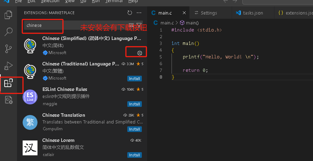Viewport: 313px width, 161px height.
Task: Click the 3.3M download count
Action: click(x=128, y=64)
